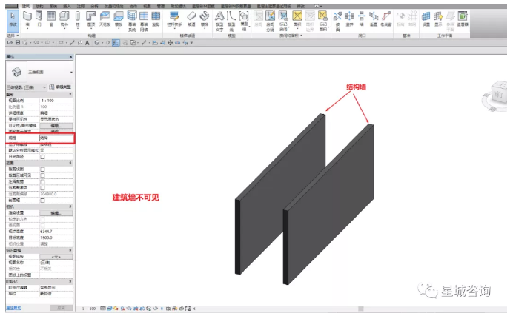Viewport: 513px width, 316px height.
Task: Choose the Ceiling tool
Action: point(105,19)
